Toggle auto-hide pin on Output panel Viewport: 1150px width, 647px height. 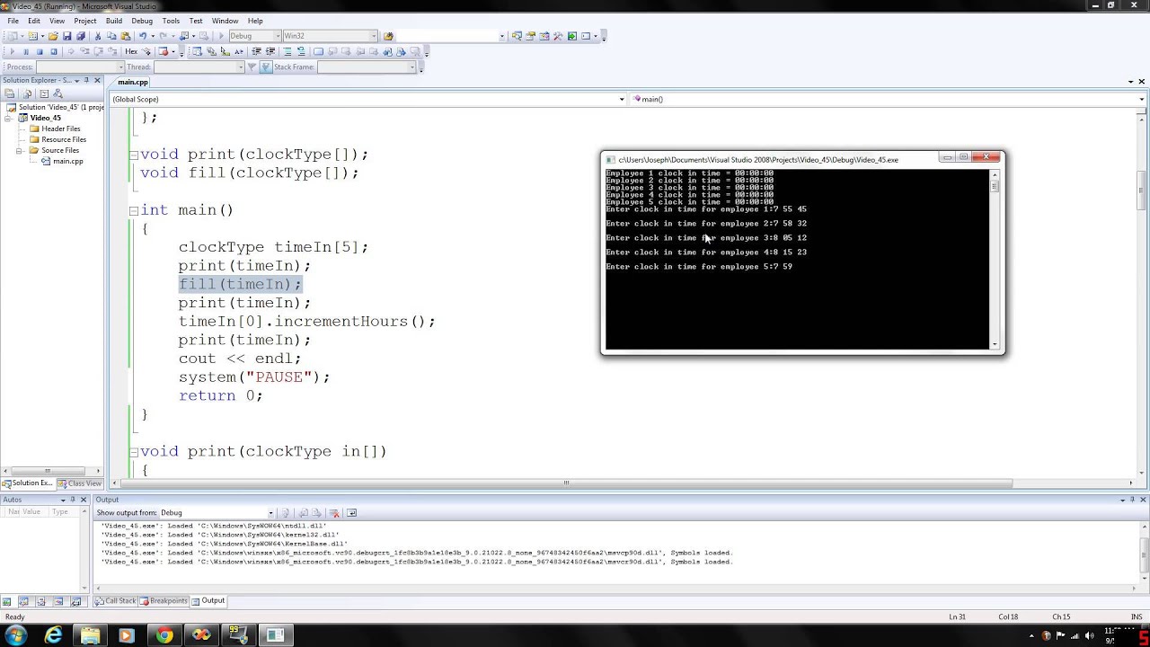click(1134, 499)
